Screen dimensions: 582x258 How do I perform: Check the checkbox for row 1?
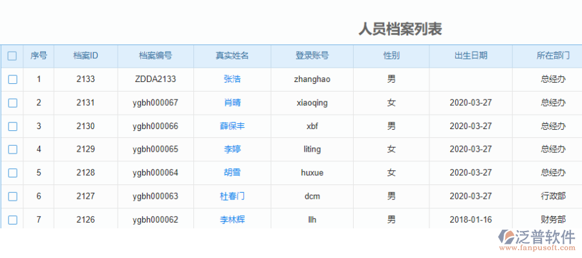pos(12,79)
